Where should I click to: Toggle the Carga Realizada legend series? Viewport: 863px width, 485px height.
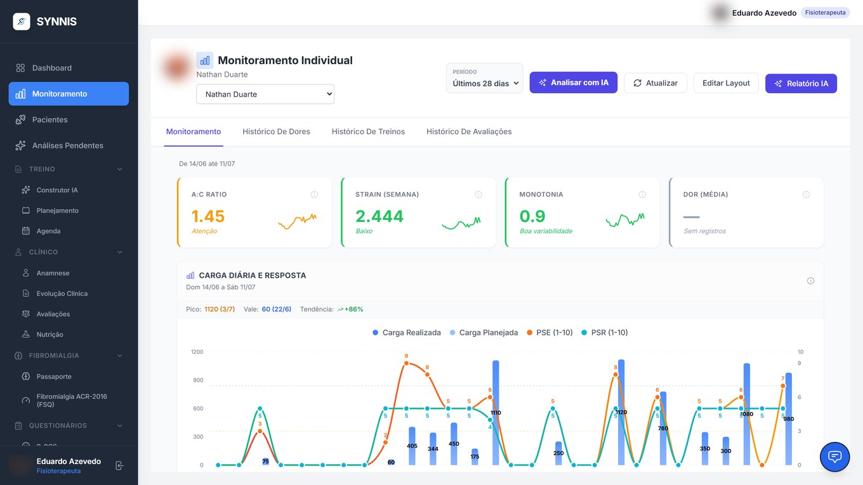coord(407,332)
